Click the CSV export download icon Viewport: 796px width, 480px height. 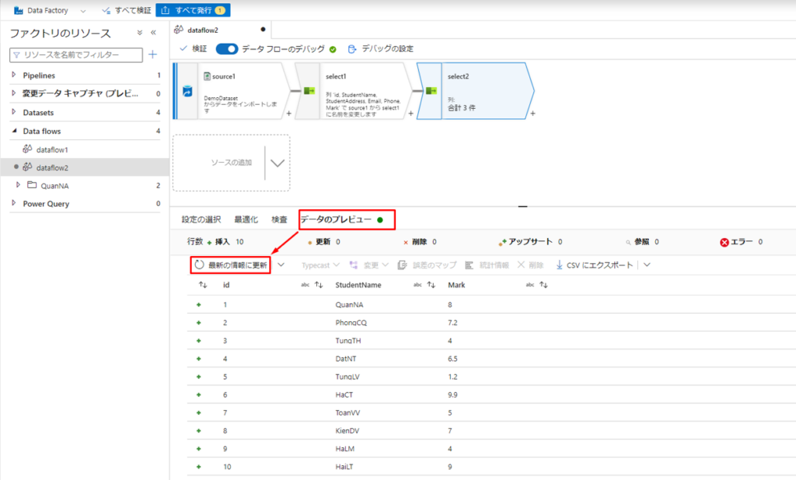[x=559, y=265]
